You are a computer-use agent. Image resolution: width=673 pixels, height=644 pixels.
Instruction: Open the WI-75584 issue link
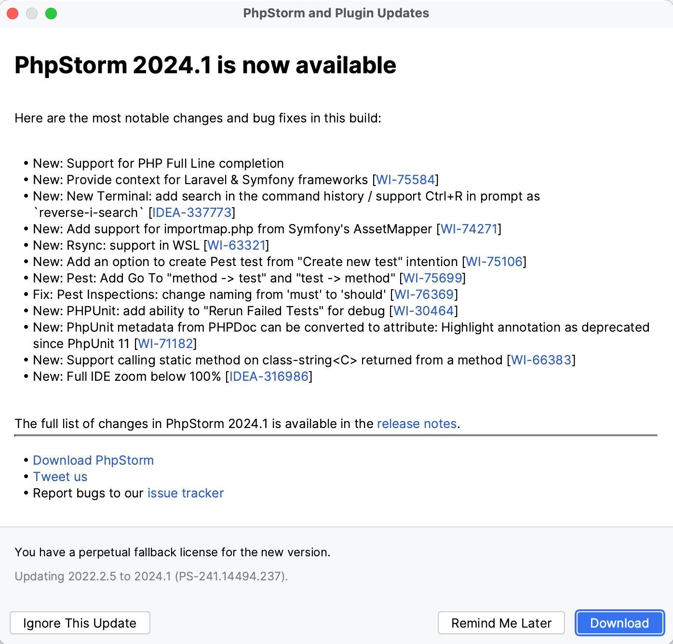[x=405, y=180]
